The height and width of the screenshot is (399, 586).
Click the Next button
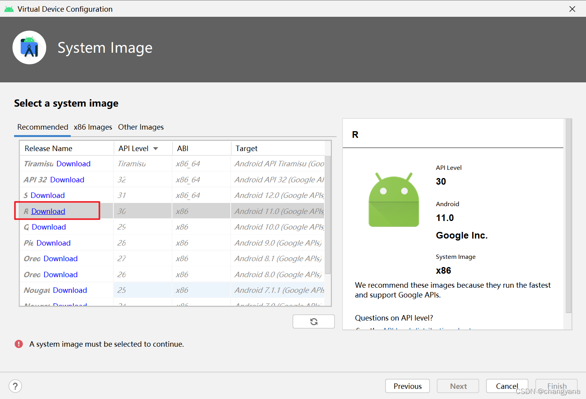pos(458,386)
